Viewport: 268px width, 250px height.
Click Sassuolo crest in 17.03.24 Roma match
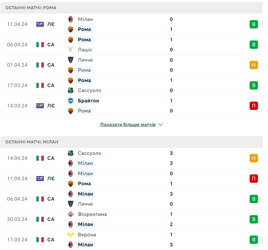coord(71,90)
